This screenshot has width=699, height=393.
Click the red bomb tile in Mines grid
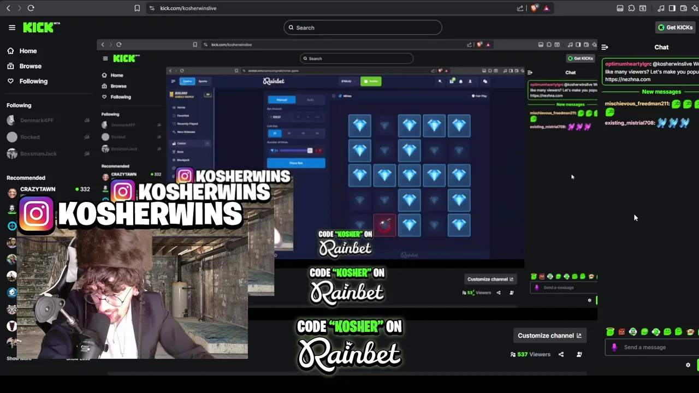[x=384, y=225]
